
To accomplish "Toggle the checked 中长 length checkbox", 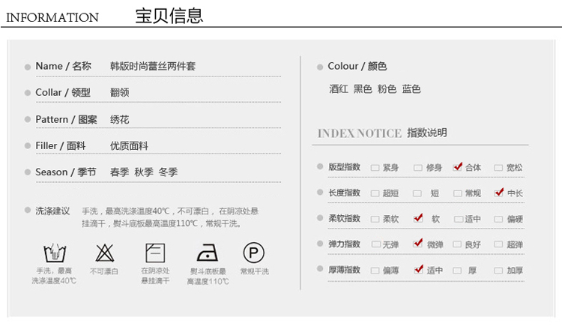I will point(499,193).
